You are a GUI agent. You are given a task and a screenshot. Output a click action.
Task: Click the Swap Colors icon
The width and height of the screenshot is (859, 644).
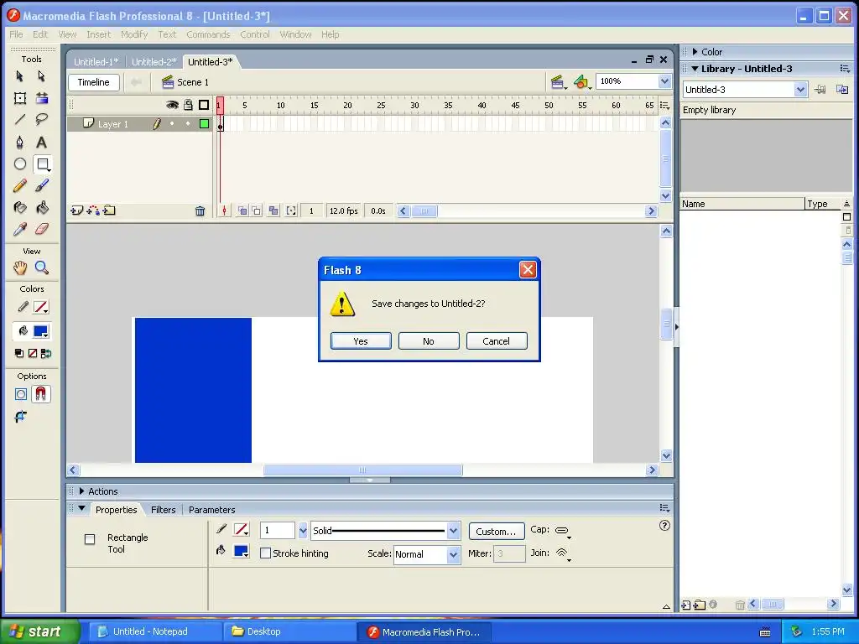click(46, 353)
